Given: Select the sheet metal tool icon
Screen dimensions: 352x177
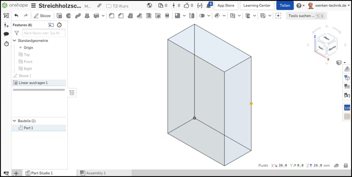Looking at the screenshot, I should point(248,15).
